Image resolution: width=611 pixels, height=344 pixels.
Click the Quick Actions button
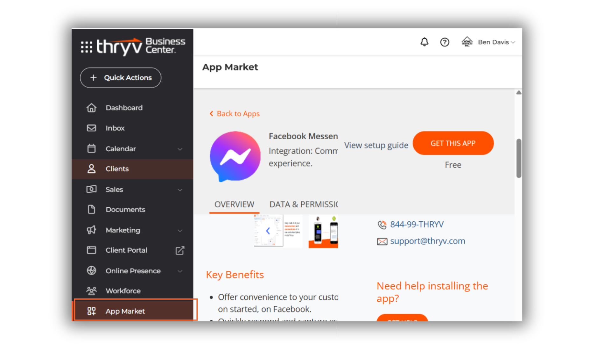(x=121, y=78)
